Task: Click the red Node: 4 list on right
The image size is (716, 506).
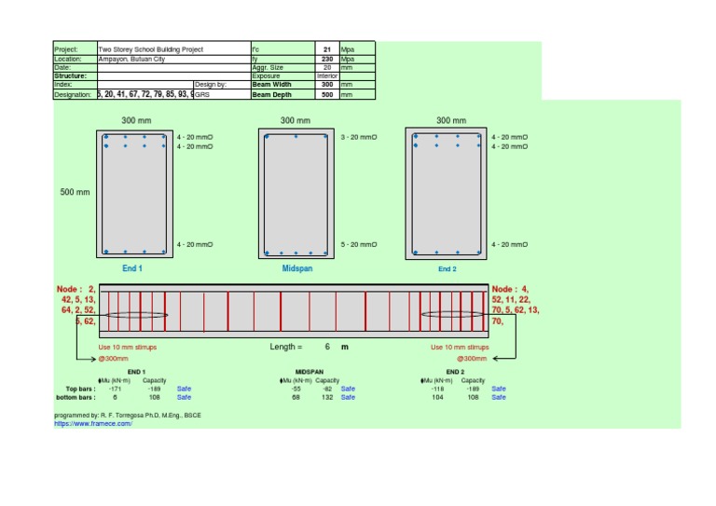Action: [515, 305]
